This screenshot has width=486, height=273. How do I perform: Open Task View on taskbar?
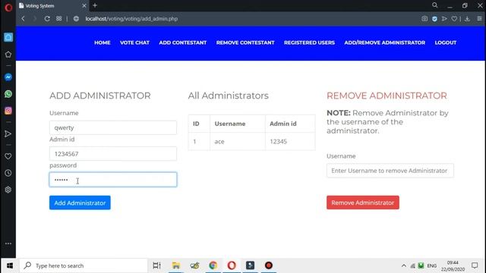(157, 265)
